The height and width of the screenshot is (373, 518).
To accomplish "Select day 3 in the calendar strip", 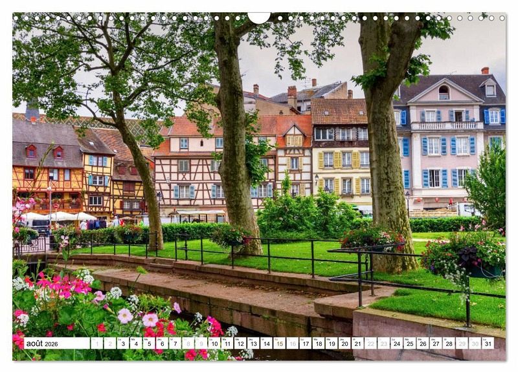I will [x=123, y=343].
